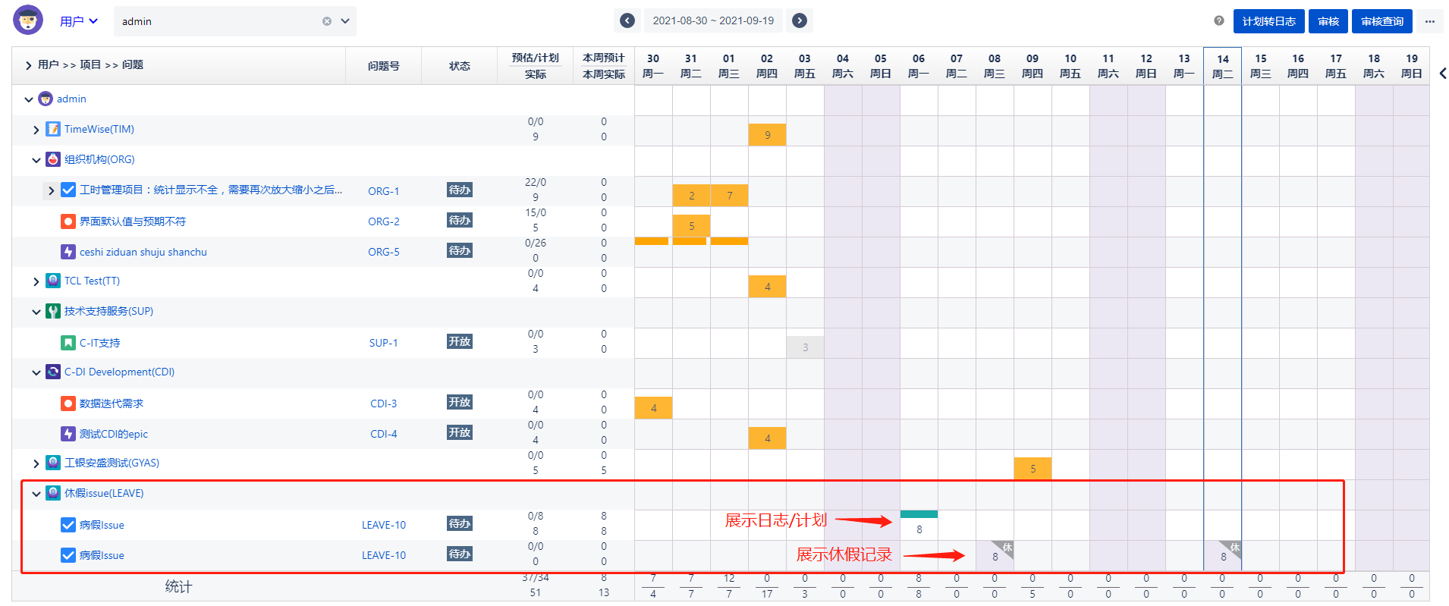Click the next date range arrow

click(x=800, y=20)
